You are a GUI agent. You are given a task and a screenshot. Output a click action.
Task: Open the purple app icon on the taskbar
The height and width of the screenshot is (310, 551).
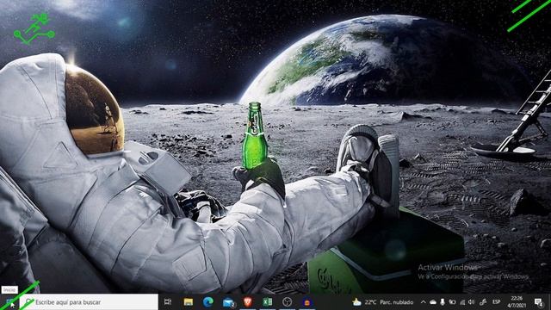click(306, 302)
